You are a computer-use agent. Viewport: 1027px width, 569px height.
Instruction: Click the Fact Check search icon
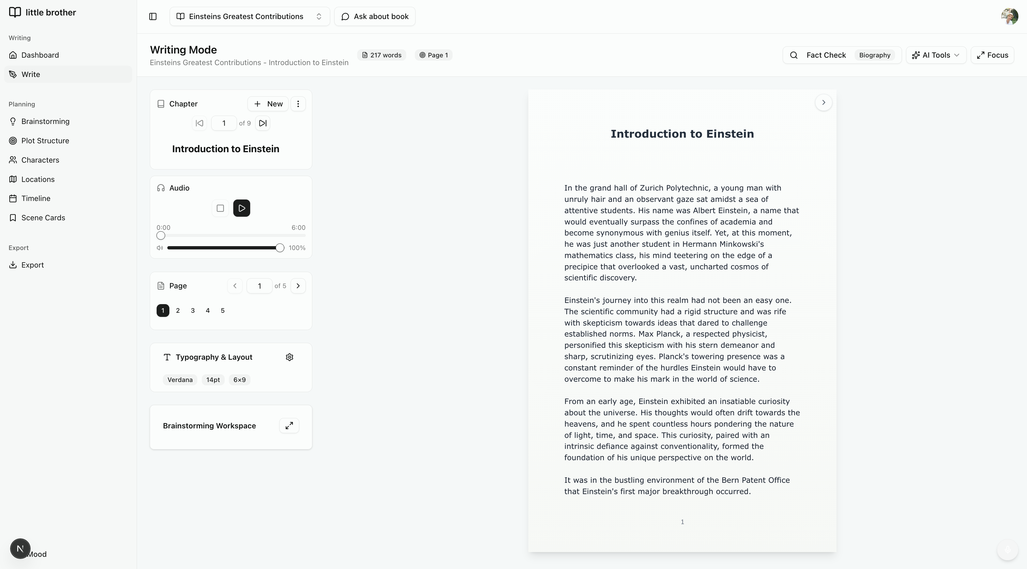coord(794,55)
